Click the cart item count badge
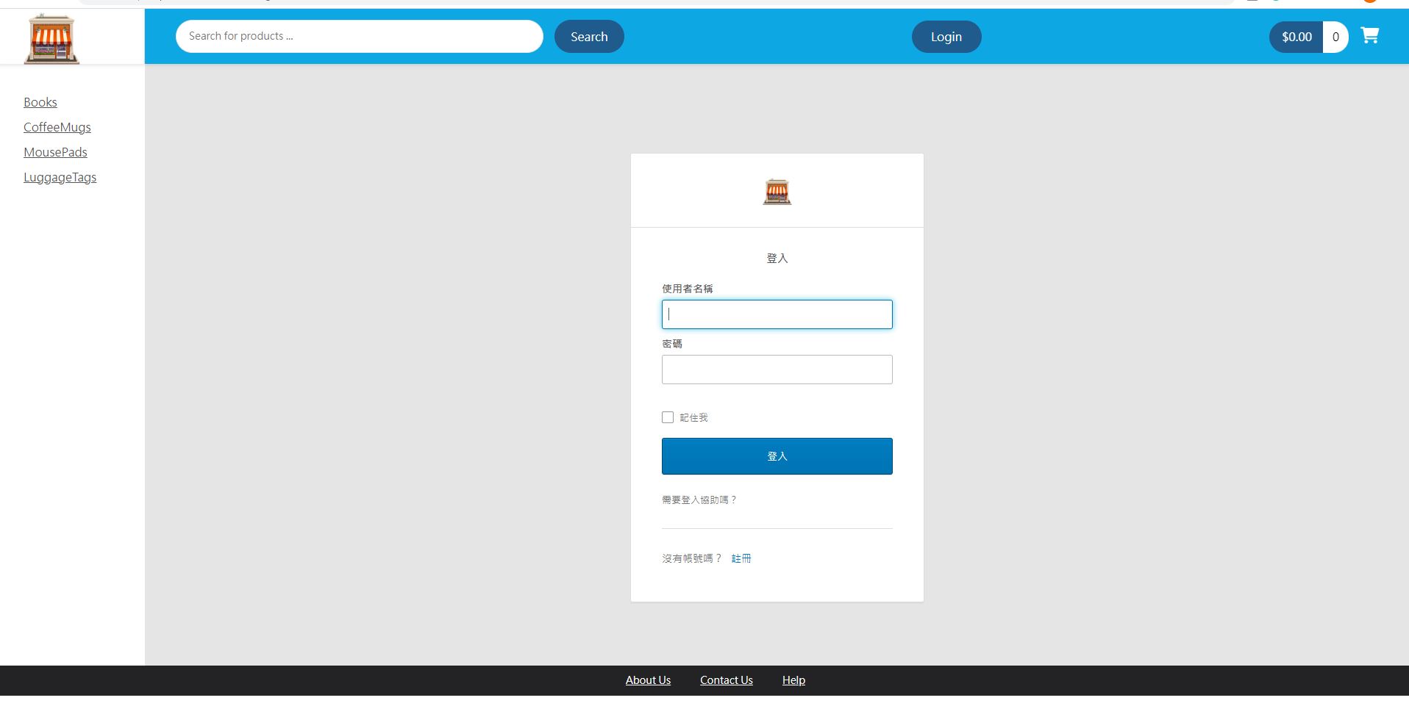Viewport: 1409px width, 717px height. pyautogui.click(x=1335, y=36)
